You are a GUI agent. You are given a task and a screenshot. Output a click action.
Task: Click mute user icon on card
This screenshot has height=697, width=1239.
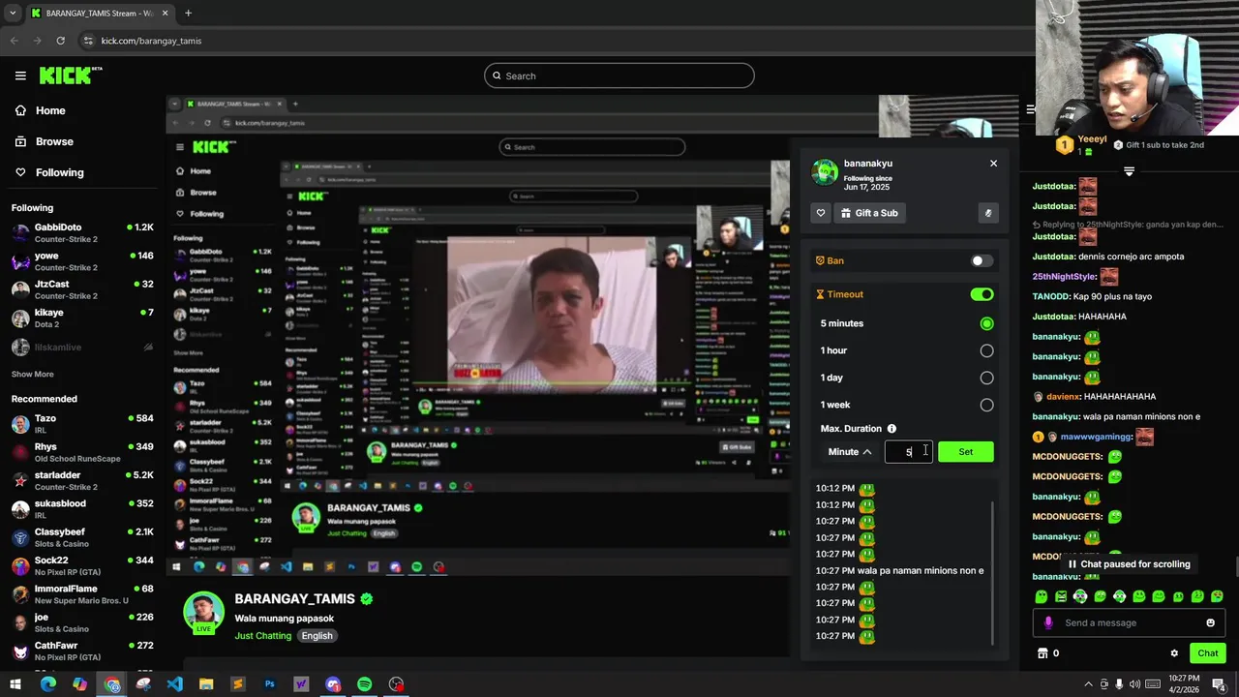tap(988, 213)
